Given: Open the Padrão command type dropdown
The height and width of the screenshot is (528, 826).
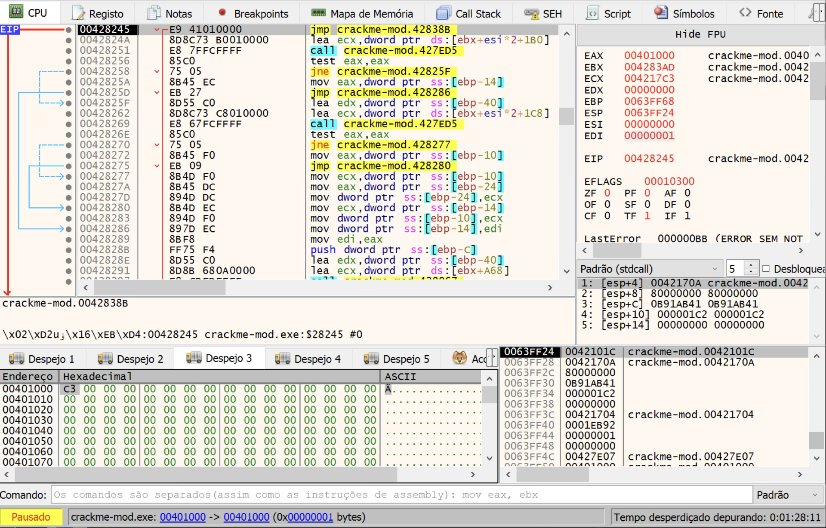Looking at the screenshot, I should point(788,495).
